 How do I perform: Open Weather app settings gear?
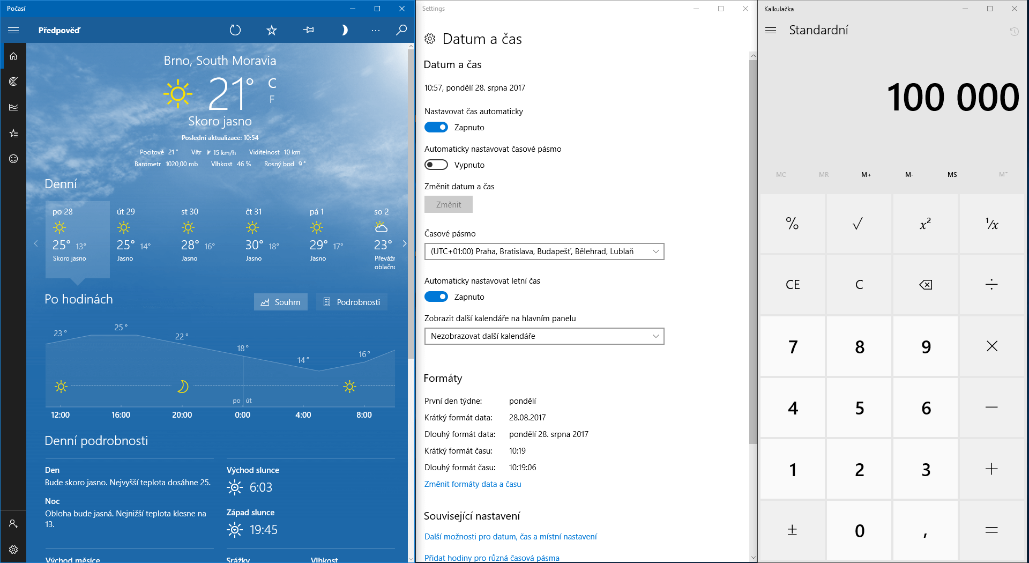coord(13,549)
